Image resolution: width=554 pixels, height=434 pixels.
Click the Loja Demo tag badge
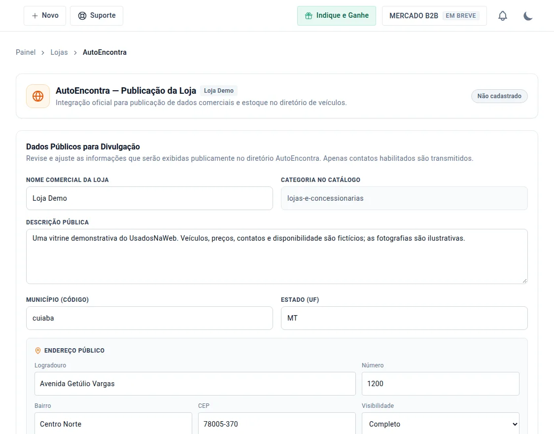[219, 90]
